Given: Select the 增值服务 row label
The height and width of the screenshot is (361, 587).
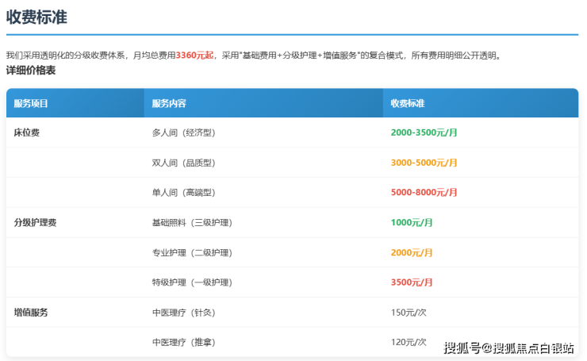Looking at the screenshot, I should tap(31, 313).
